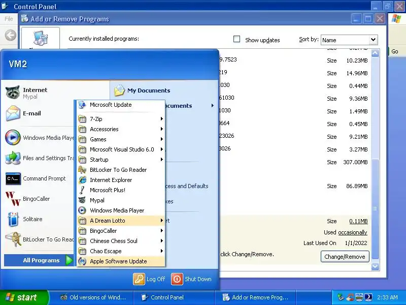Click the occasionally usage link
The width and height of the screenshot is (406, 305).
pos(353,232)
